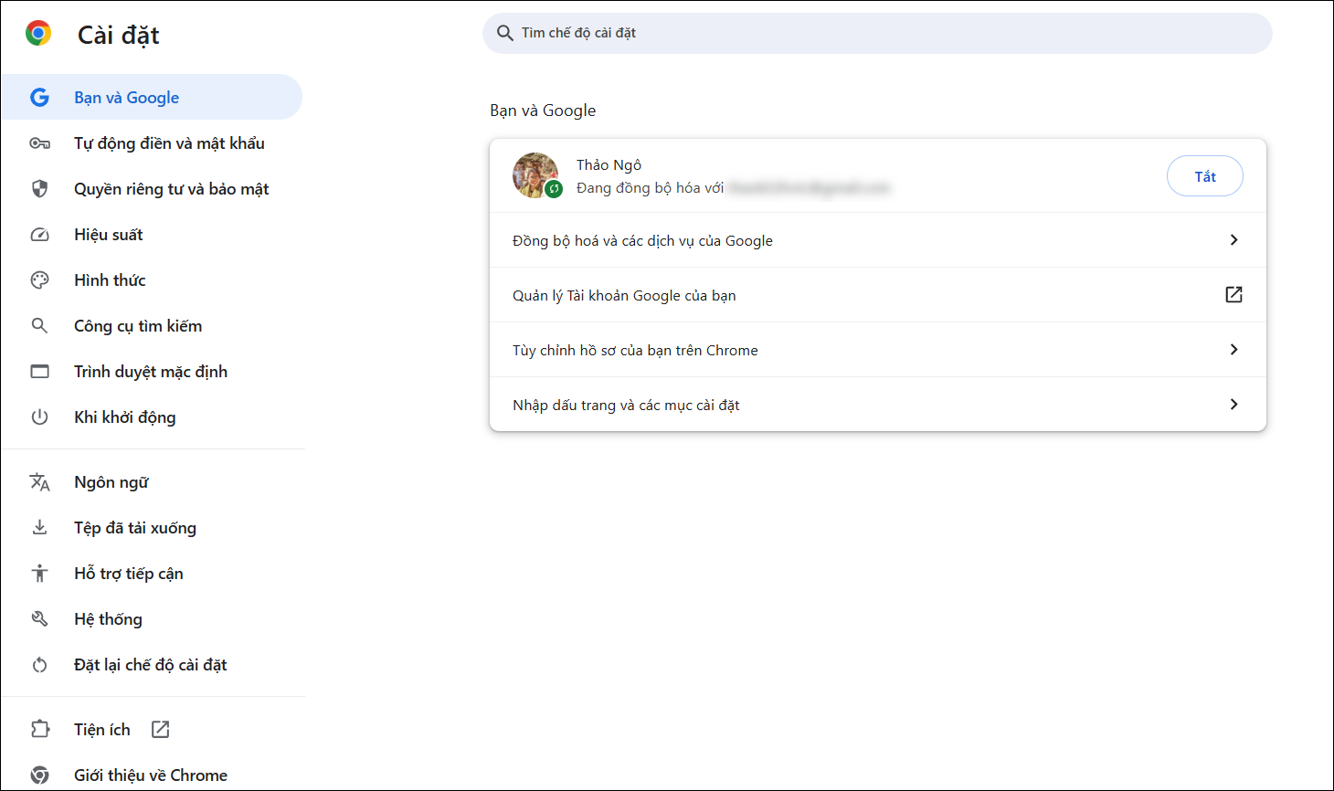Click the puzzle piece icon for Tiện ích
1334x791 pixels.
39,730
